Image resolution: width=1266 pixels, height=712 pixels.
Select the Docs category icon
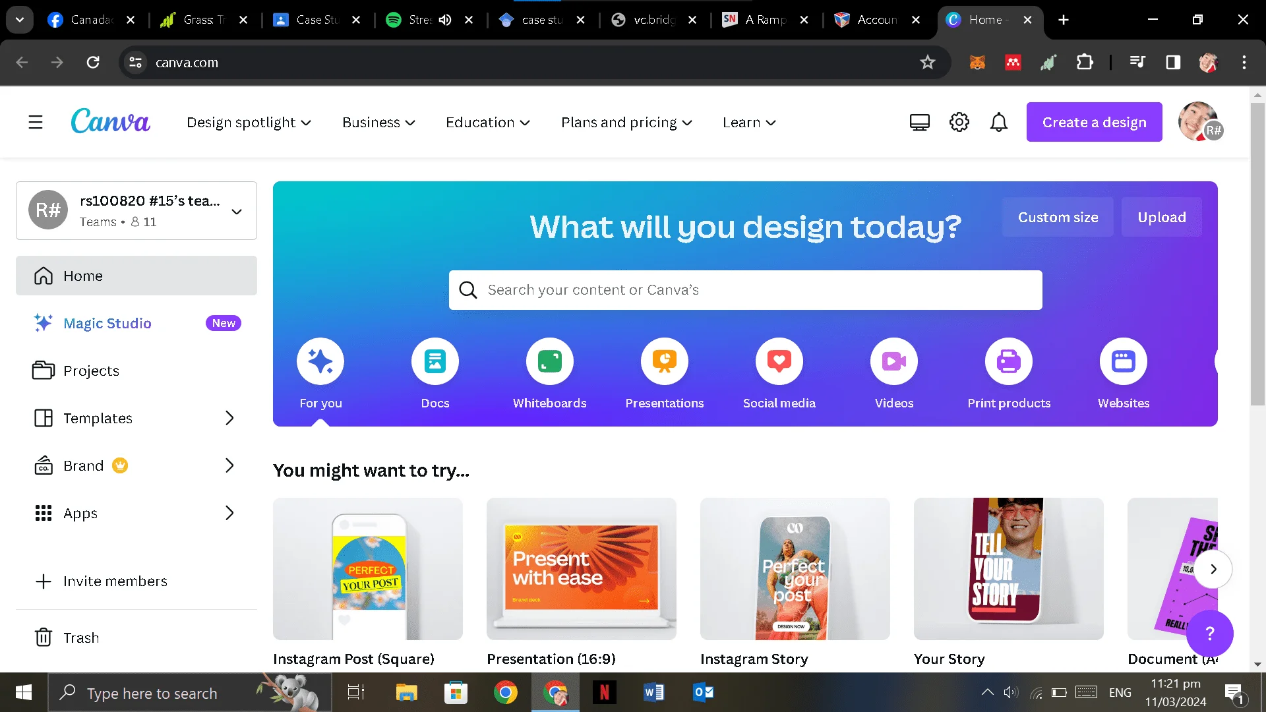[x=435, y=361]
